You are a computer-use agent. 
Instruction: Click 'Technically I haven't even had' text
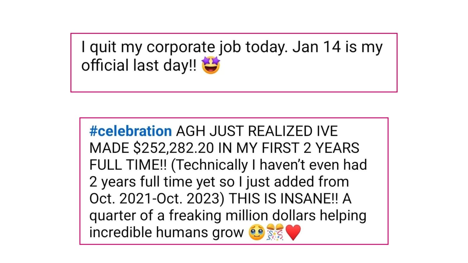[x=269, y=165]
